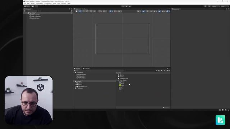230x129 pixels.
Task: Open the Window menu
Action: coord(64,4)
